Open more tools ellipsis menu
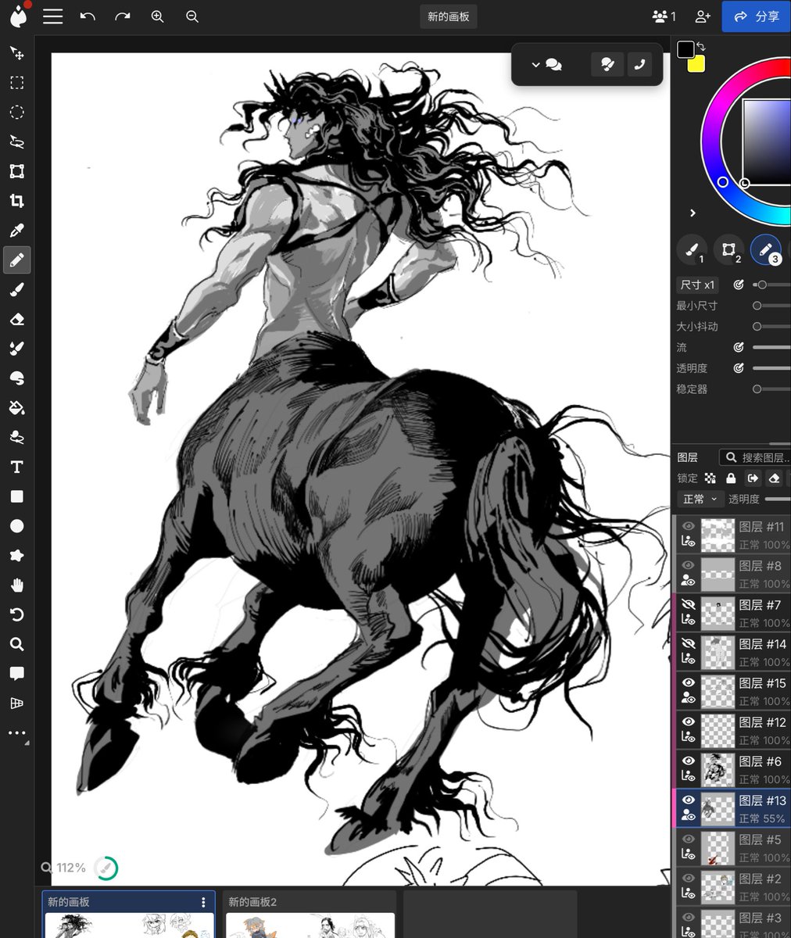791x938 pixels. coord(16,733)
